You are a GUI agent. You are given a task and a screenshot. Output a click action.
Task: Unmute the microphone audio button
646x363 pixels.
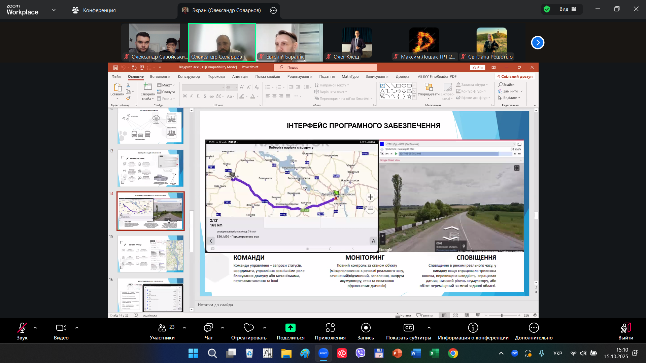coord(22,328)
